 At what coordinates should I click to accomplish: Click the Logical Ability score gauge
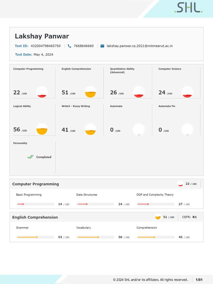[x=42, y=129]
